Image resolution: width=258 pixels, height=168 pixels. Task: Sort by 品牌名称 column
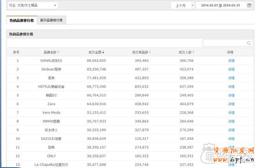tap(51, 52)
